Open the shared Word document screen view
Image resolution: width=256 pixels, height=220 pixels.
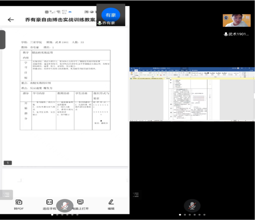coord(192,94)
